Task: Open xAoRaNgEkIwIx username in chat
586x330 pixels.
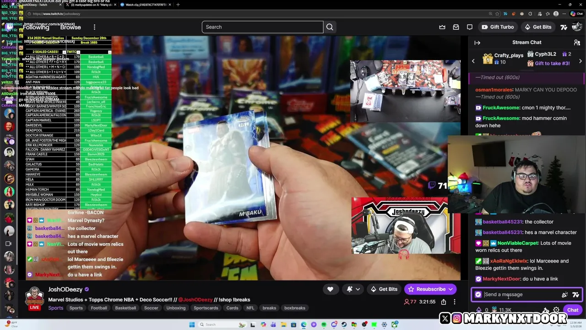Action: [x=509, y=261]
